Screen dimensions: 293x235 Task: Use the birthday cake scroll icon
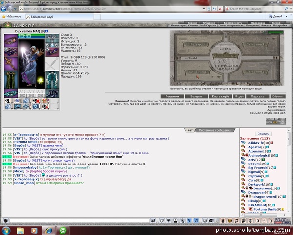click(45, 101)
